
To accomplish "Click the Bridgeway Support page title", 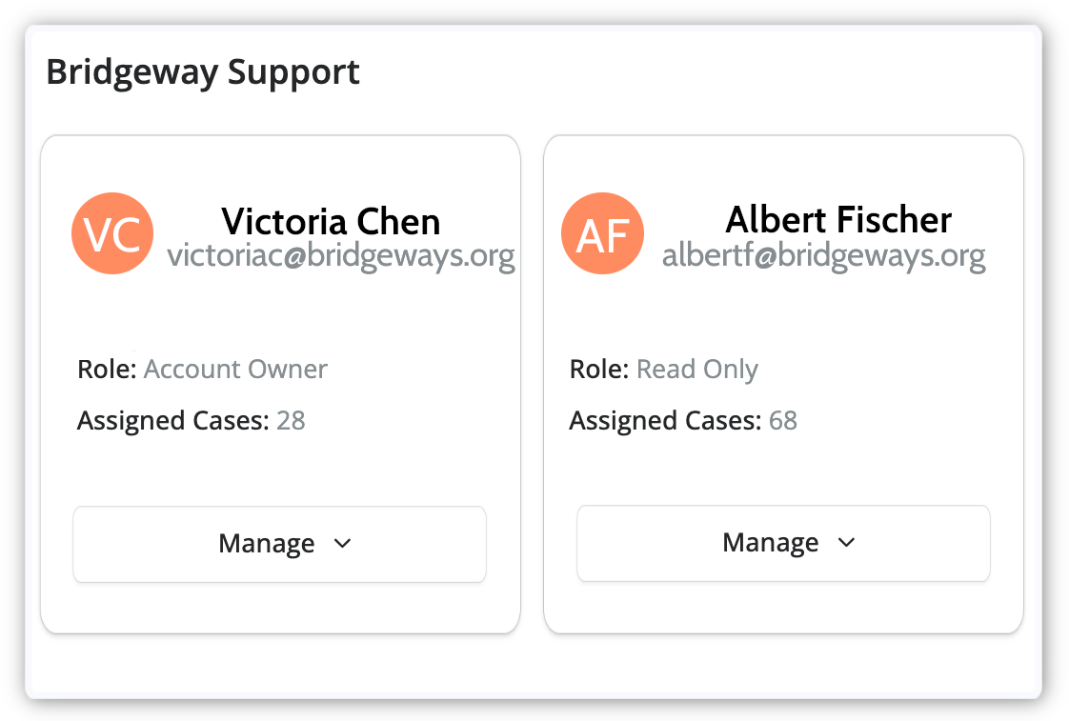I will coord(203,72).
